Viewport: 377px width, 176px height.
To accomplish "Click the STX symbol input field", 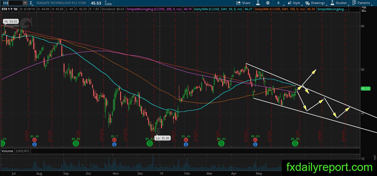I will pyautogui.click(x=11, y=3).
